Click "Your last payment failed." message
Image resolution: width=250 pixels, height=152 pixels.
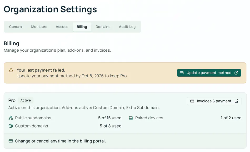41,70
